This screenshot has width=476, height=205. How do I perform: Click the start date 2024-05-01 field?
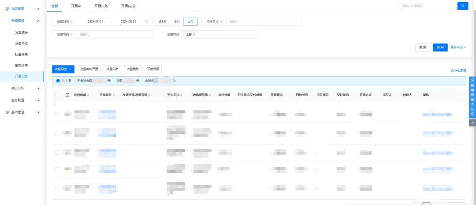click(95, 22)
